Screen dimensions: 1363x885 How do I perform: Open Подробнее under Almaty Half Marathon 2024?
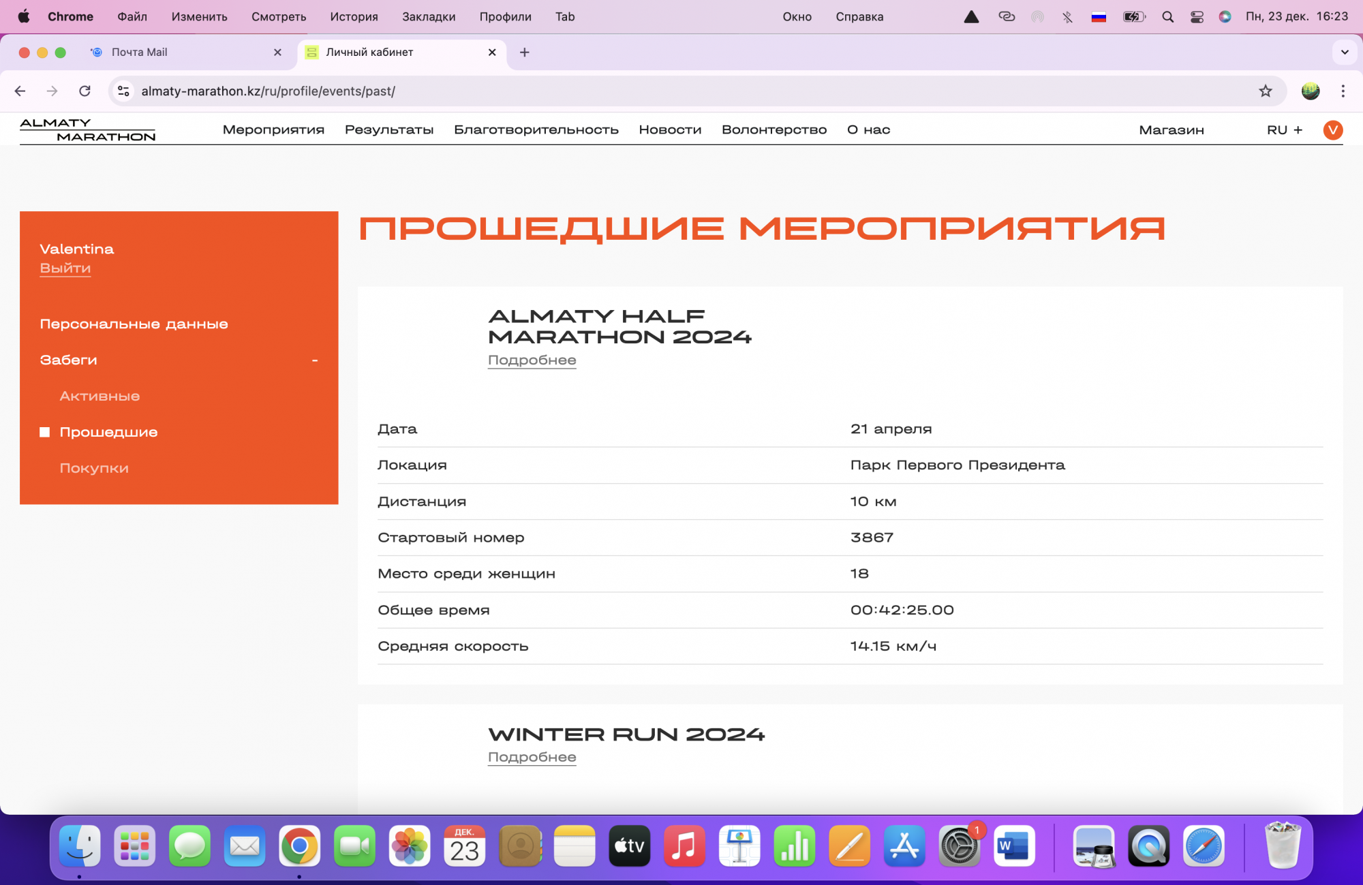coord(532,360)
